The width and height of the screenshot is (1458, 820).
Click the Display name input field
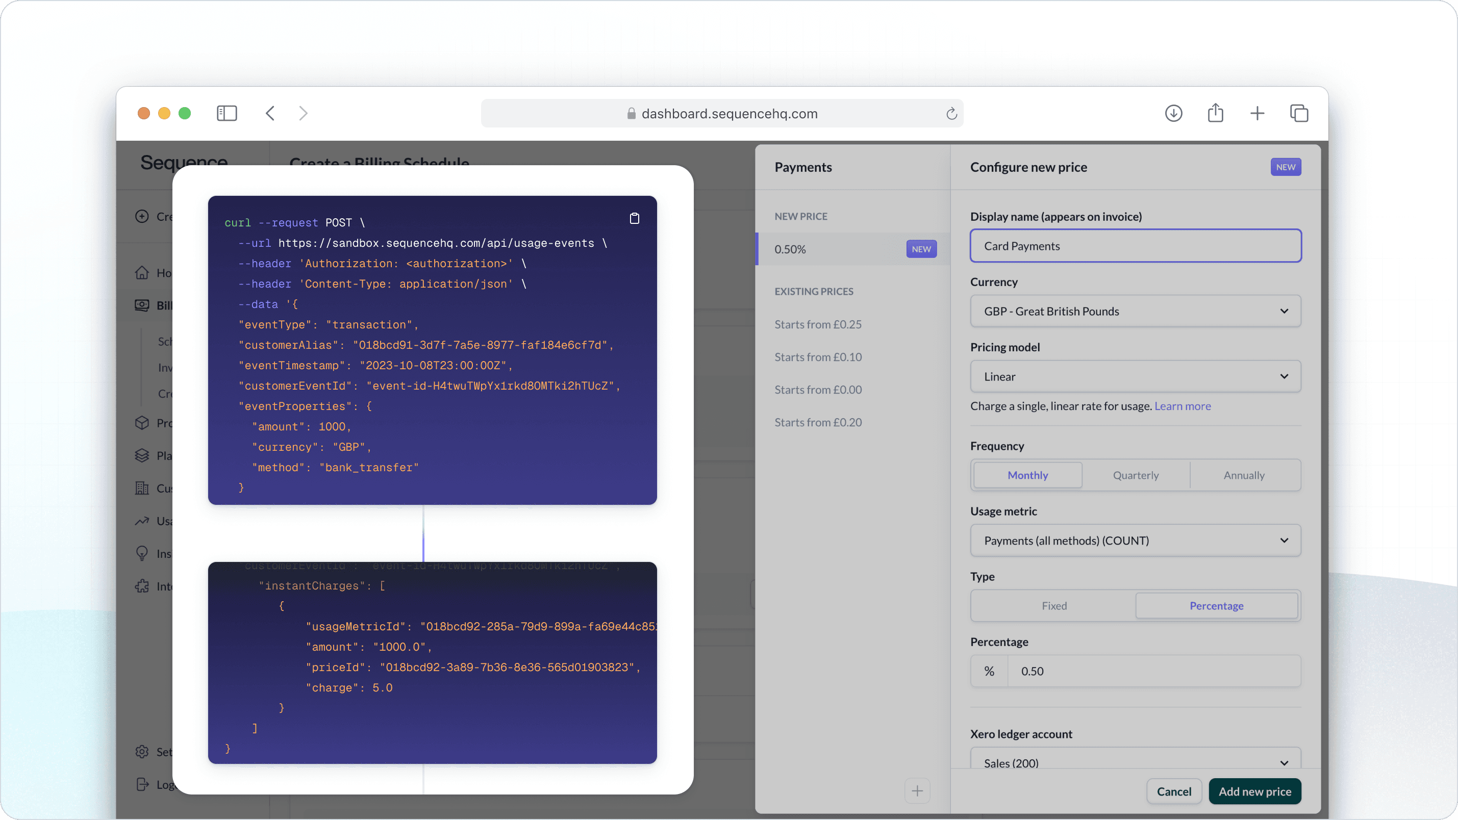[1136, 246]
